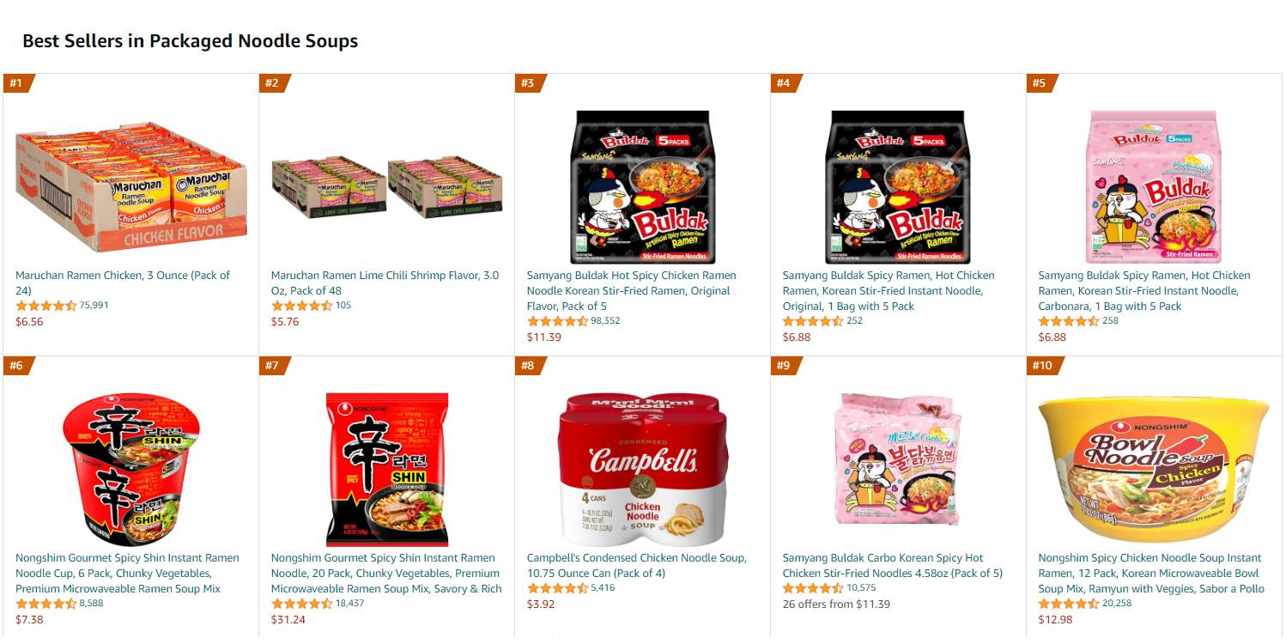The height and width of the screenshot is (644, 1286).
Task: Select the Nongshim Shin noodle cup image
Action: pos(130,470)
